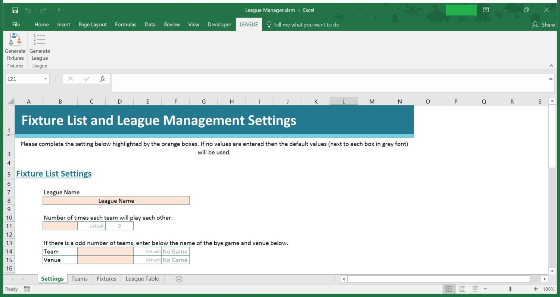Switch to the Teams sheet tab
Viewport: 560px width, 297px height.
(x=80, y=279)
